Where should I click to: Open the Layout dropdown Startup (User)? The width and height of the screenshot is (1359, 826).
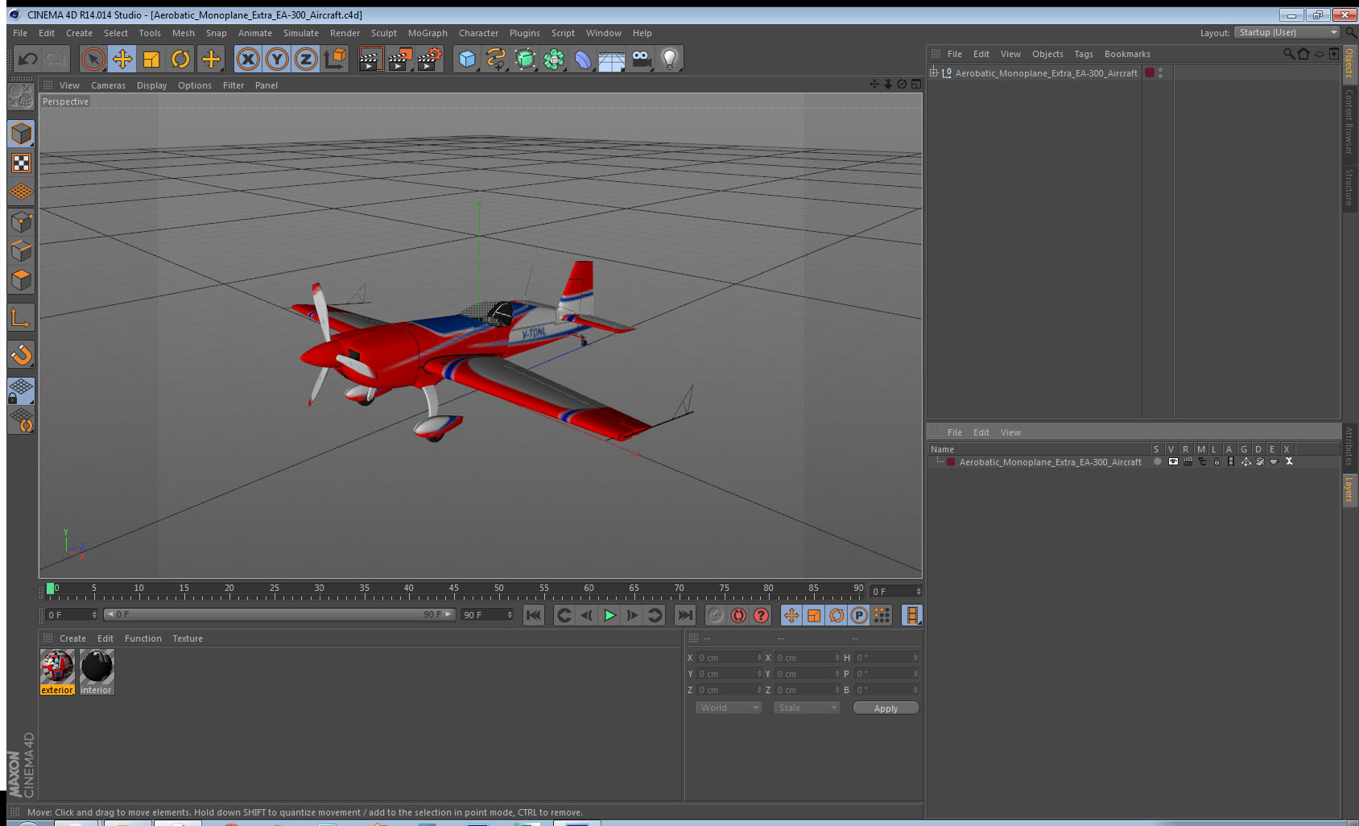(1287, 32)
